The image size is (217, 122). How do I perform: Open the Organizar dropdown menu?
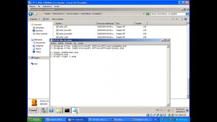pos(35,19)
